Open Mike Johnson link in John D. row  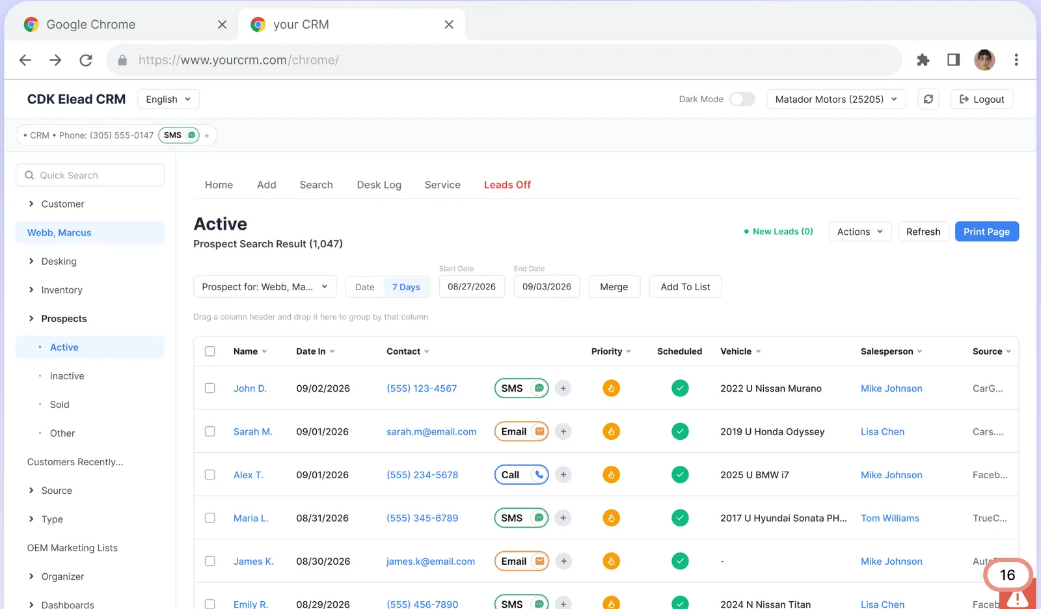click(891, 388)
